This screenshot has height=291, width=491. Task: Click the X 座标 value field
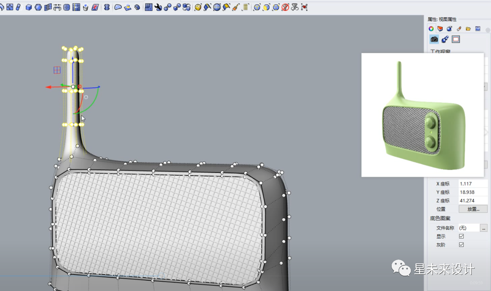click(473, 184)
